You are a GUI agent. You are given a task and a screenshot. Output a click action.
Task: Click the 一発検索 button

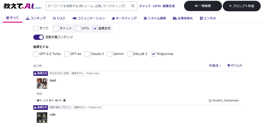pyautogui.click(x=203, y=6)
